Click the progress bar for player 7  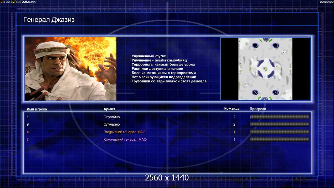coord(280,139)
